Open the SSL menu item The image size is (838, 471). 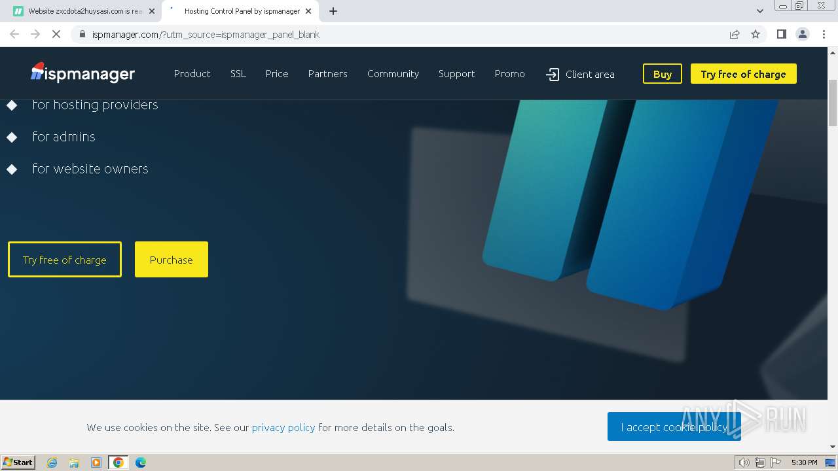coord(238,73)
